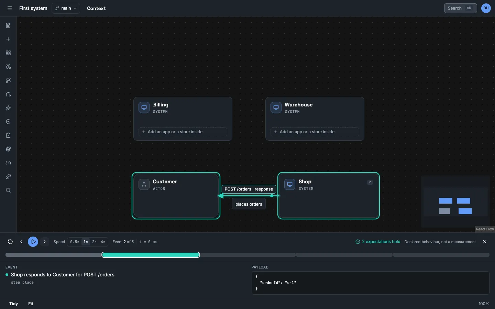Open the pull request icon in sidebar

click(8, 94)
